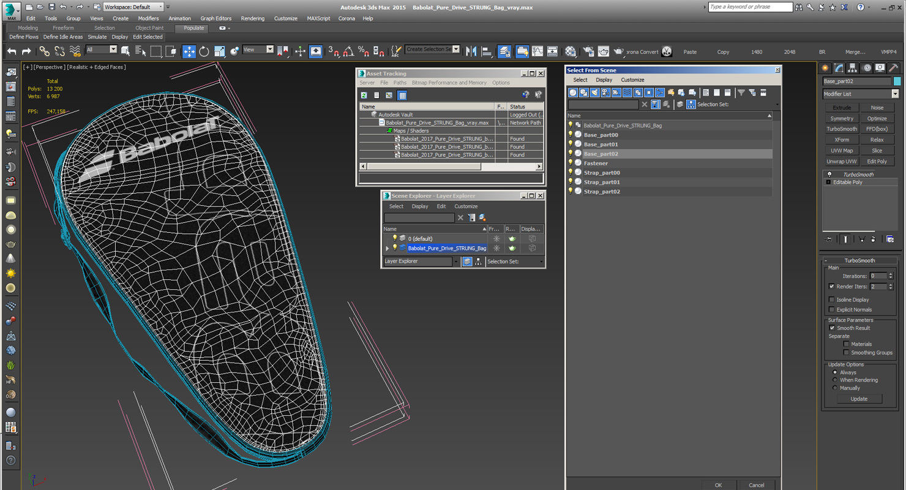This screenshot has height=490, width=906.
Task: Click Configure Modifier Sets icon
Action: (x=890, y=239)
